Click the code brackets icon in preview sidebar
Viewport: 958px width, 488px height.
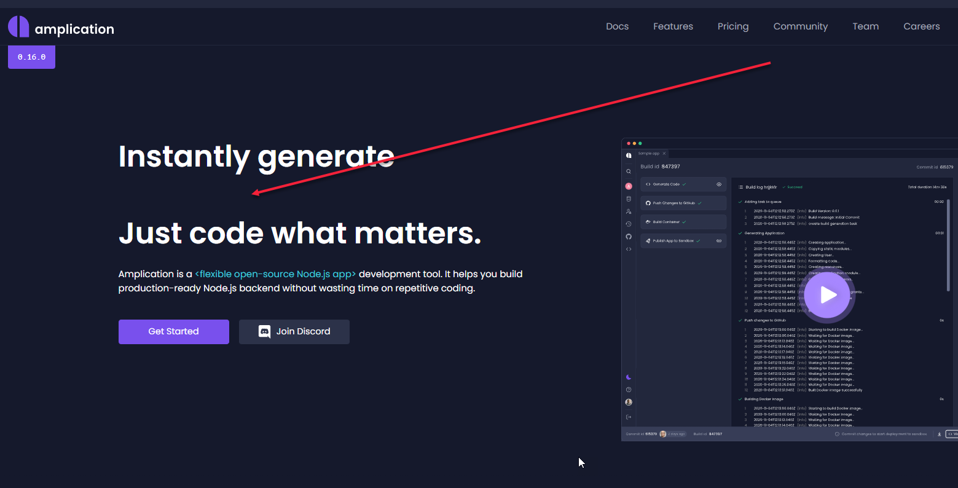(x=629, y=249)
